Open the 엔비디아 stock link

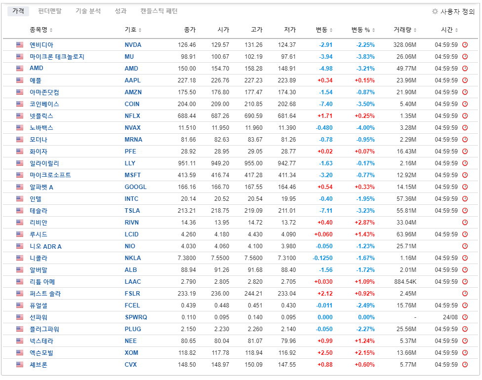41,45
